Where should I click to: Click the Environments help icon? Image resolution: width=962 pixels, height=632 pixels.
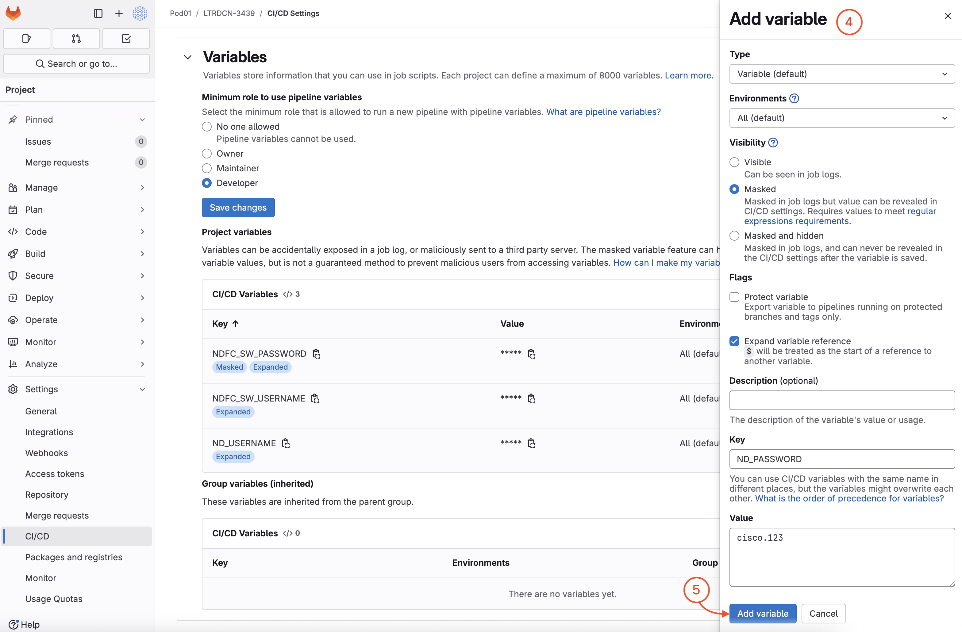coord(794,98)
